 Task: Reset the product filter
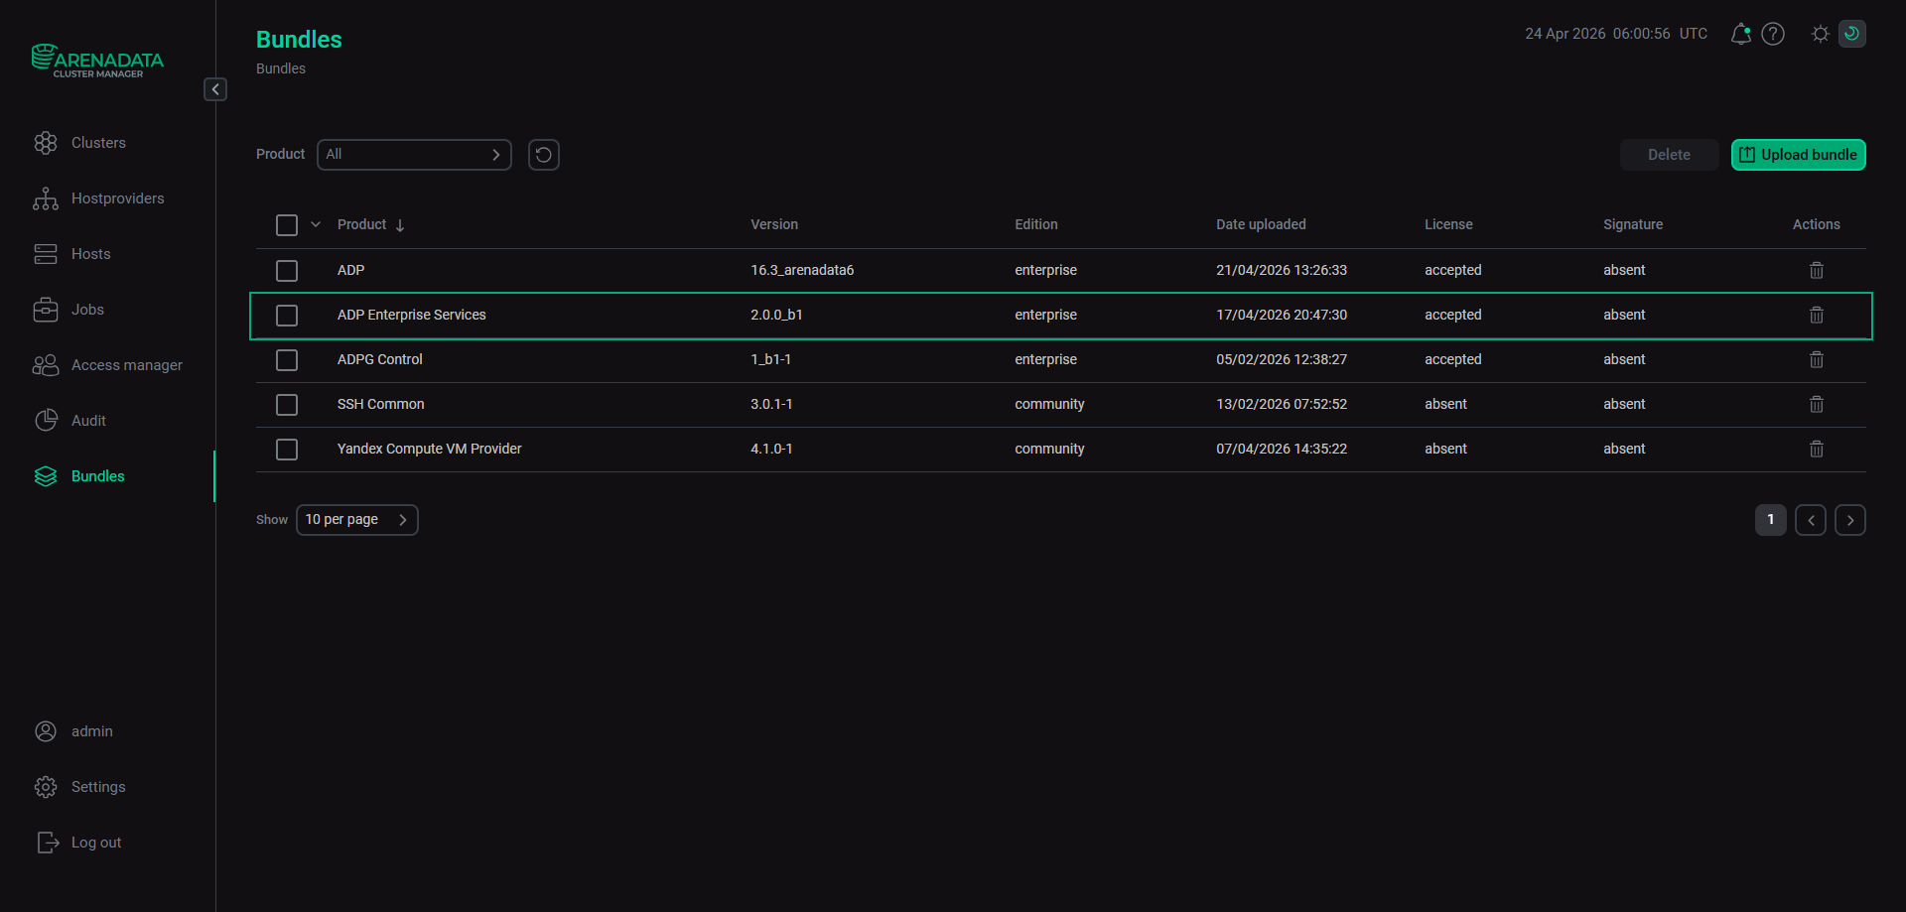point(544,155)
